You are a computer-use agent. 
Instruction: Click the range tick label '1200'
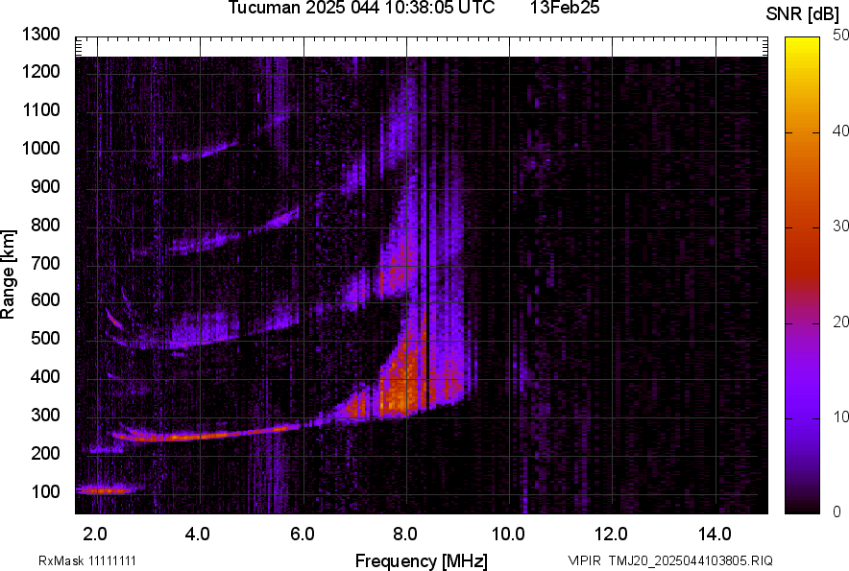pyautogui.click(x=40, y=71)
